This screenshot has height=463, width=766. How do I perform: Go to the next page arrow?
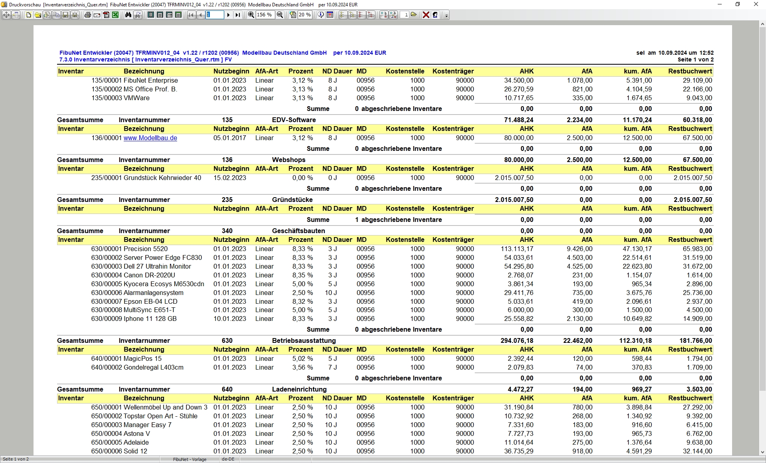point(228,15)
